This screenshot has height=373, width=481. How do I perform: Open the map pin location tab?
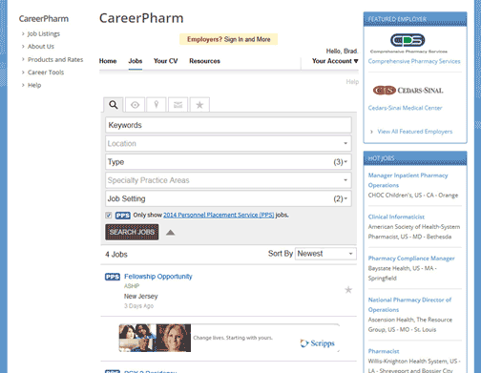click(157, 105)
